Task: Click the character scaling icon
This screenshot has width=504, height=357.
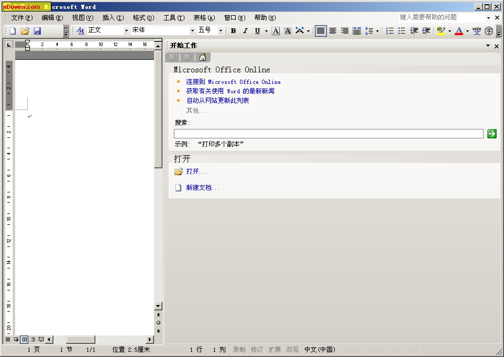Action: pyautogui.click(x=300, y=30)
